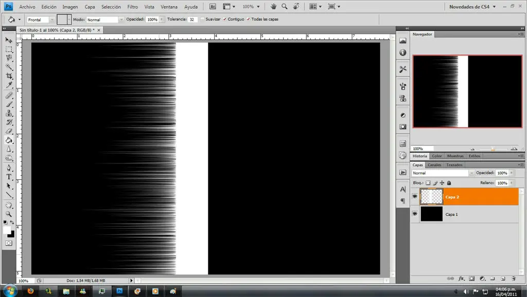This screenshot has height=297, width=527.
Task: Create new adjustment layer
Action: click(x=482, y=279)
